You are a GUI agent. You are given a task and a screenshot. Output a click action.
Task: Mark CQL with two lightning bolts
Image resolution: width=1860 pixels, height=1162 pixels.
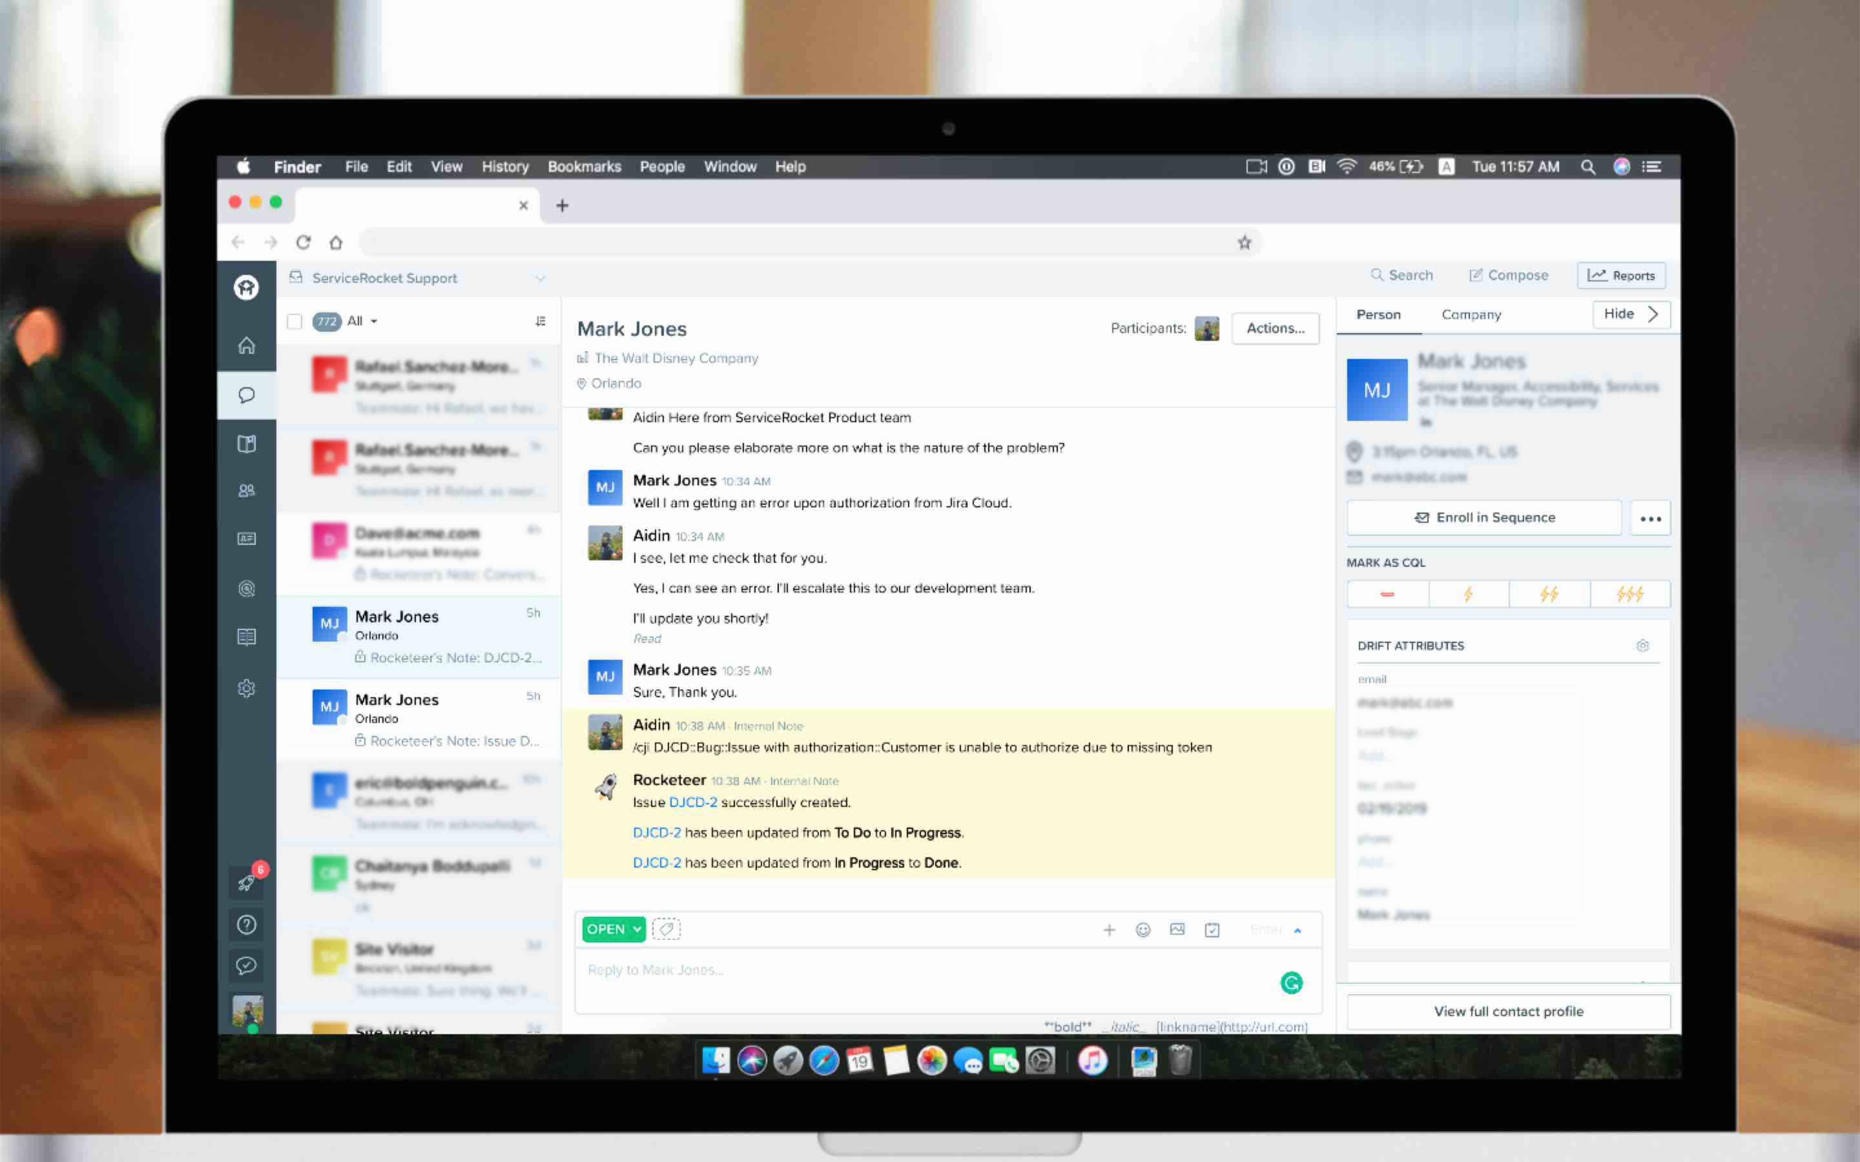point(1549,594)
